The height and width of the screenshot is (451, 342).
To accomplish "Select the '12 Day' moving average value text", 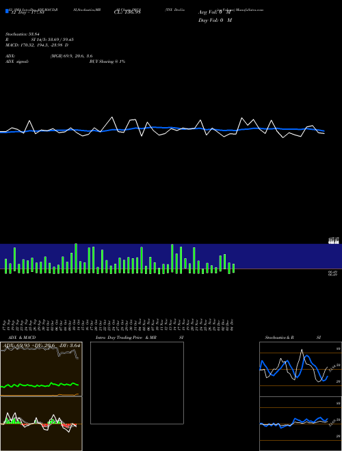I will [x=27, y=12].
